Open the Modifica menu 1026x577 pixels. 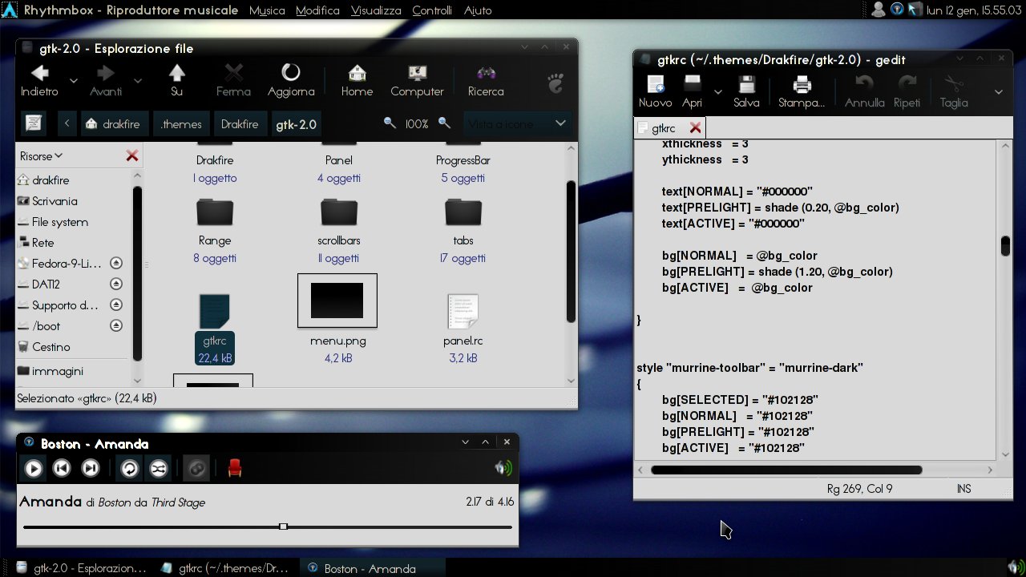point(317,10)
